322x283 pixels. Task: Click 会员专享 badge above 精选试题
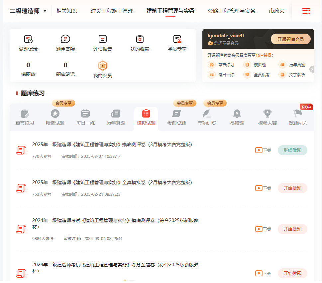[63, 103]
